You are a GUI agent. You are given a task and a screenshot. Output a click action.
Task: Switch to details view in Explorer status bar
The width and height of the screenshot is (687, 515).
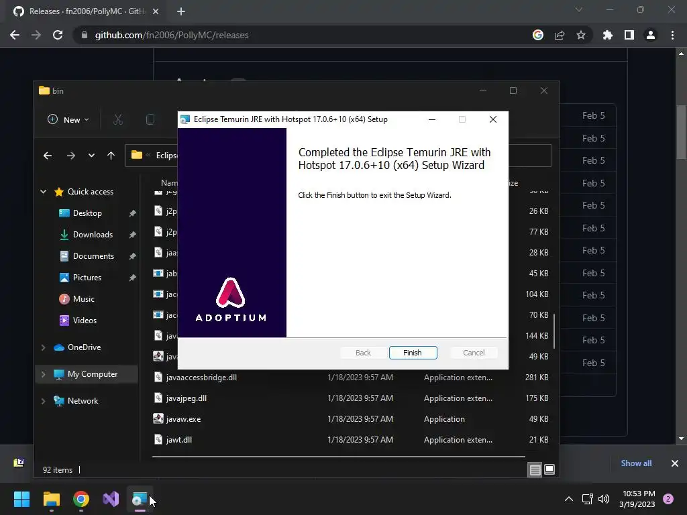(x=535, y=470)
